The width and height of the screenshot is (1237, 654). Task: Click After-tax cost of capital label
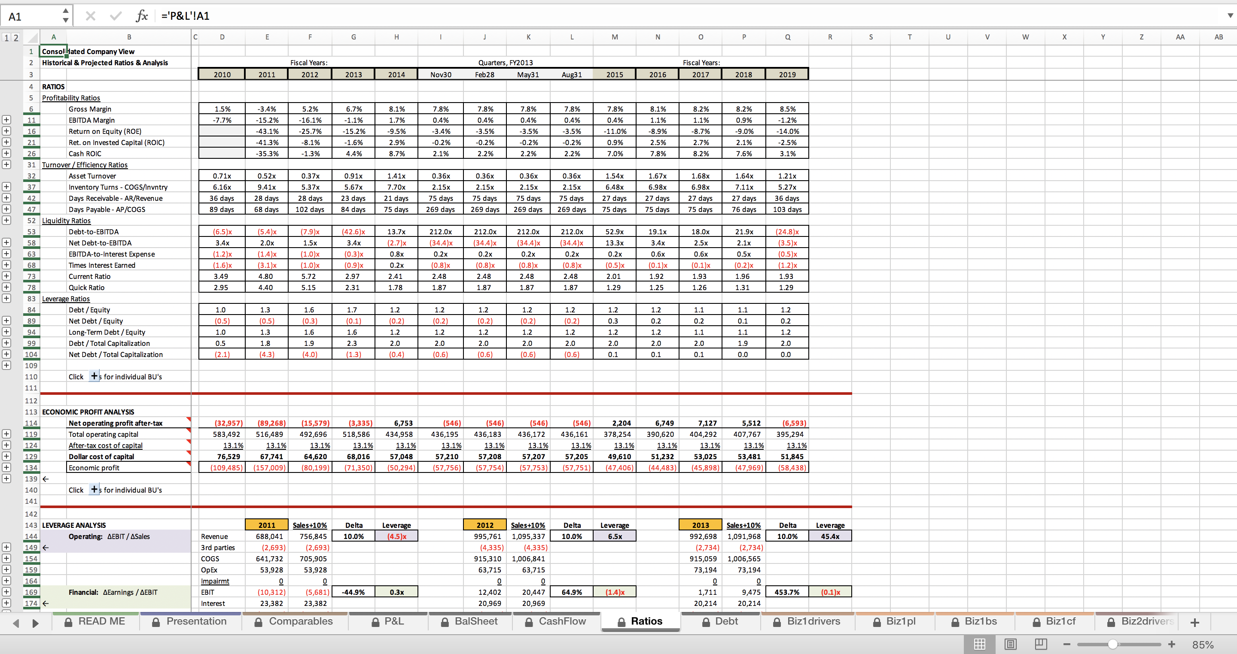click(105, 445)
